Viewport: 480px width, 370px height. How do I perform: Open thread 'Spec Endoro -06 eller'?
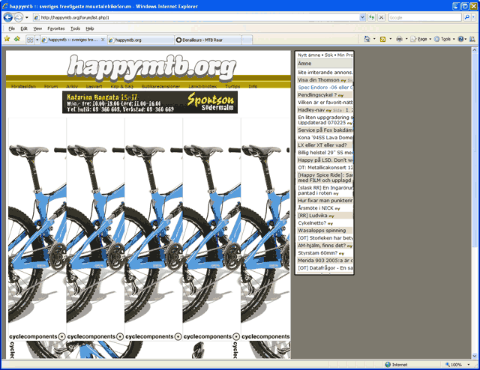click(x=325, y=88)
